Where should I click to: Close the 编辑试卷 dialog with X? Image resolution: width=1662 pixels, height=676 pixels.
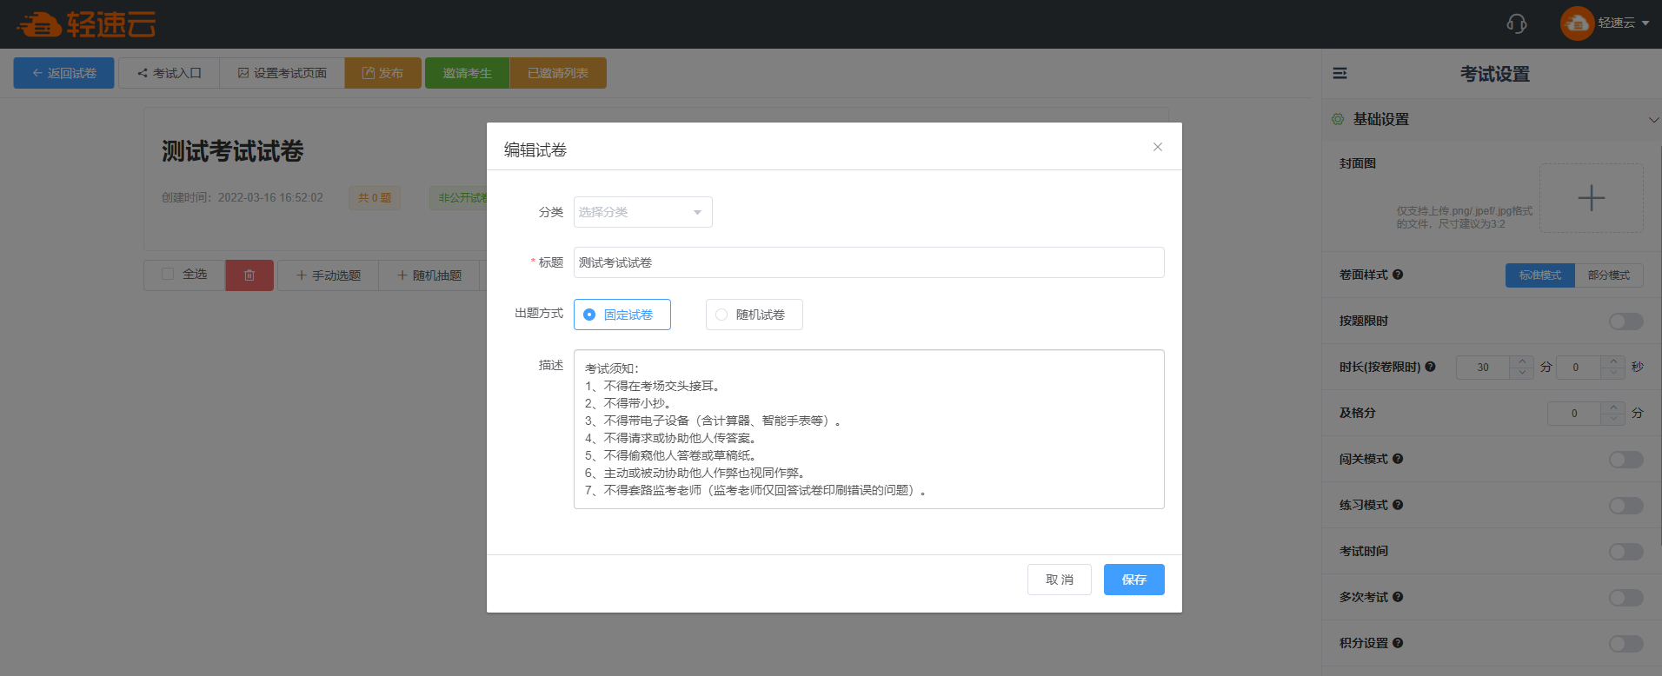pos(1157,147)
